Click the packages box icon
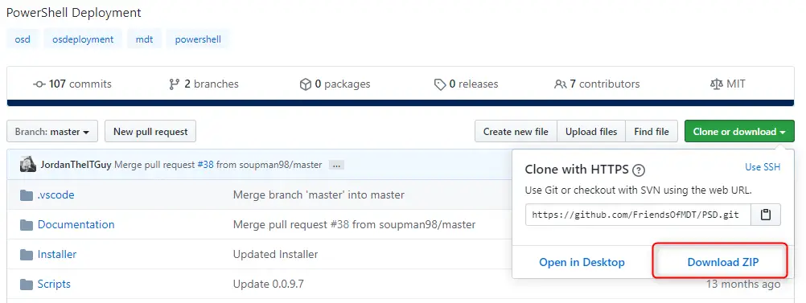 coord(306,84)
